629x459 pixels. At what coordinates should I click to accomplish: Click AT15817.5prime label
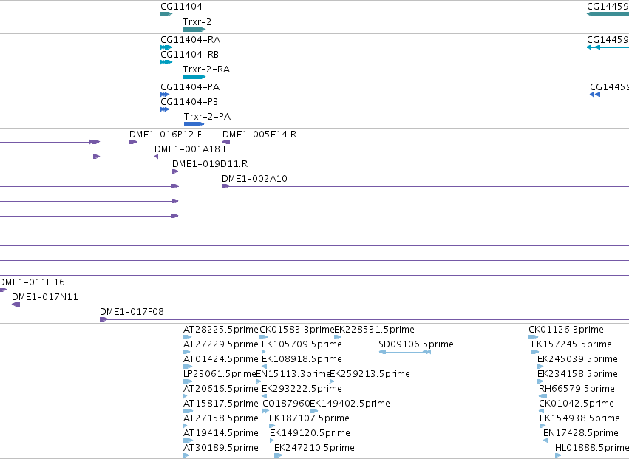click(221, 404)
